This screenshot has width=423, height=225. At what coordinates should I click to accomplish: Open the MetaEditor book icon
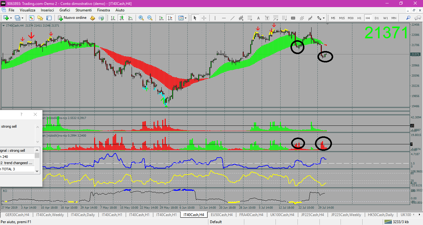[93, 18]
